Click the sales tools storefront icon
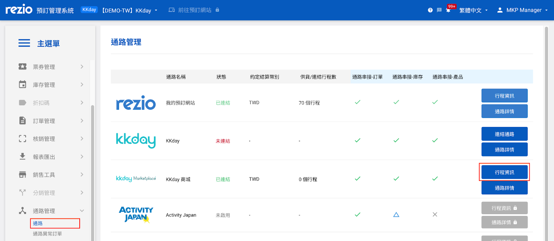The image size is (554, 241). [23, 174]
